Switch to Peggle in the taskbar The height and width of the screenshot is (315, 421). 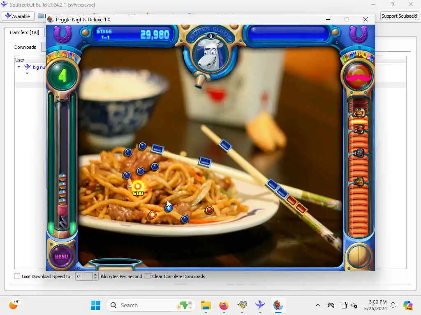278,305
